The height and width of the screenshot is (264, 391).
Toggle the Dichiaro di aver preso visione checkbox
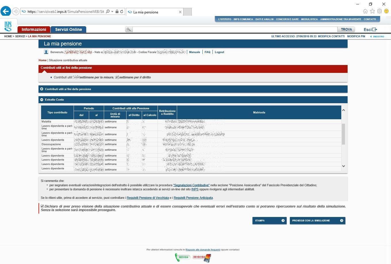[x=42, y=206]
